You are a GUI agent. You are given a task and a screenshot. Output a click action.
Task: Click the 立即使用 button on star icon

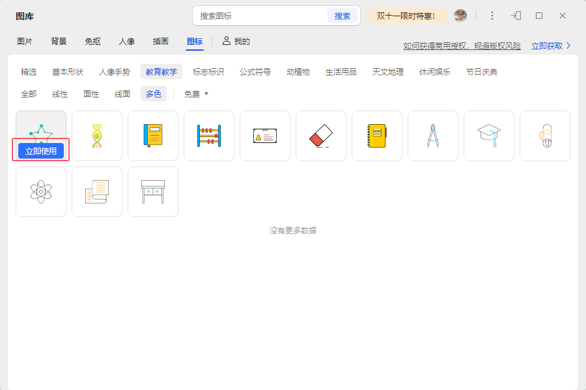click(41, 151)
